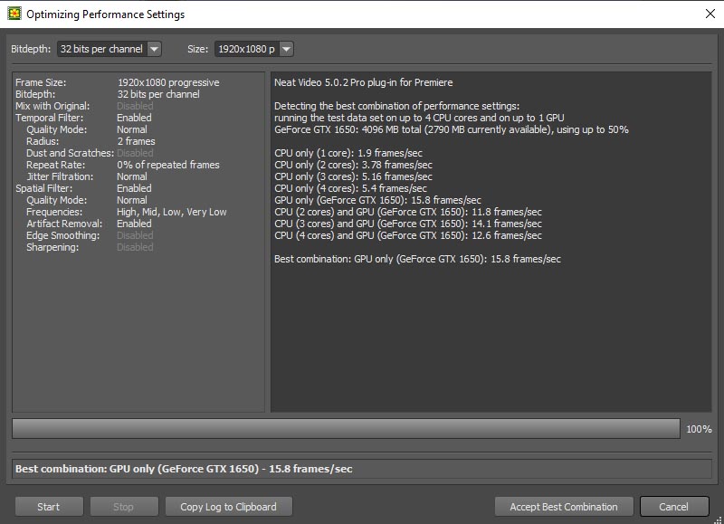Click the Dust and Scratches: label
Viewport: 724px width, 524px height.
coord(71,153)
